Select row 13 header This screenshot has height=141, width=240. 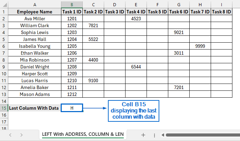(x=4, y=94)
